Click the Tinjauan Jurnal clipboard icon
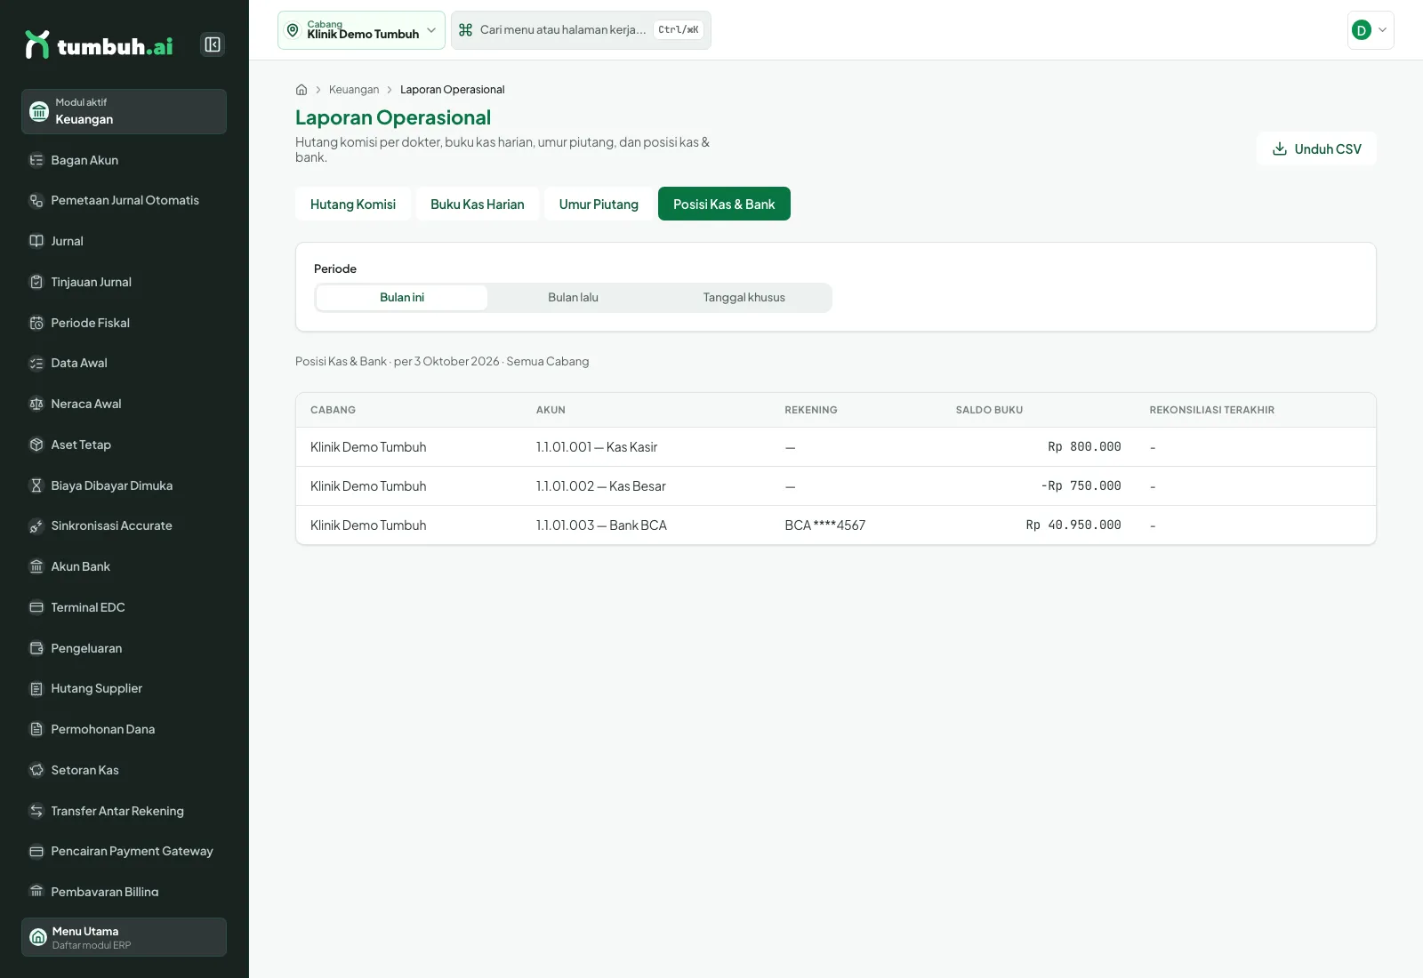Screen dimensions: 1423x978 36,282
